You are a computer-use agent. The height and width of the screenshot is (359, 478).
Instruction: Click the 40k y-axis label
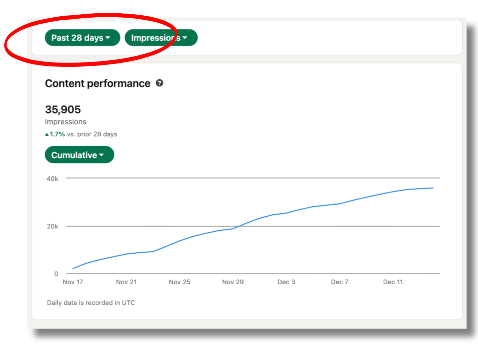[x=52, y=178]
